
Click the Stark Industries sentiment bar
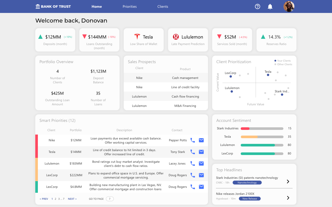point(262,129)
